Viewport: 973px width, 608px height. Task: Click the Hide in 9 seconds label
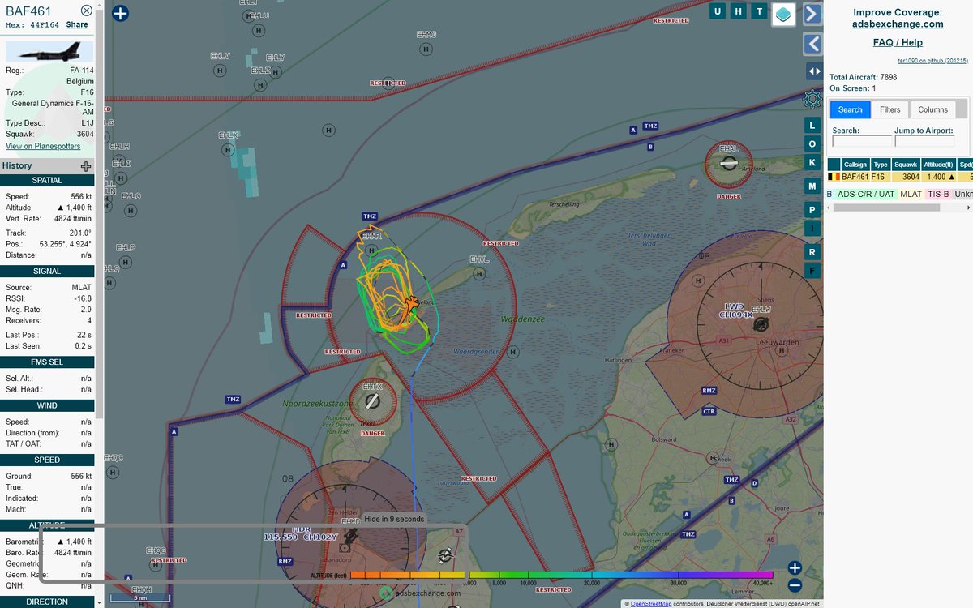394,519
